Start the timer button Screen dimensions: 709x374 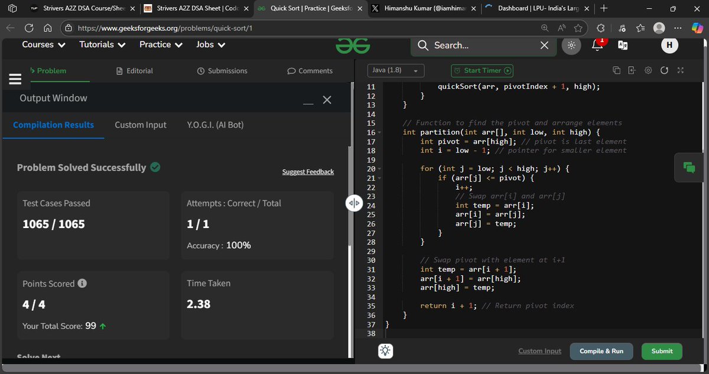click(482, 70)
